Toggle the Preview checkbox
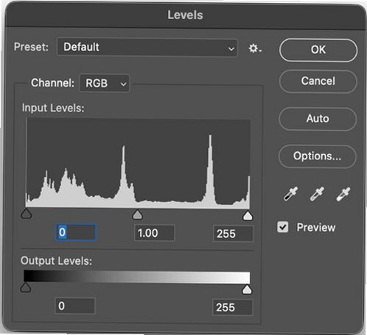 click(x=282, y=227)
